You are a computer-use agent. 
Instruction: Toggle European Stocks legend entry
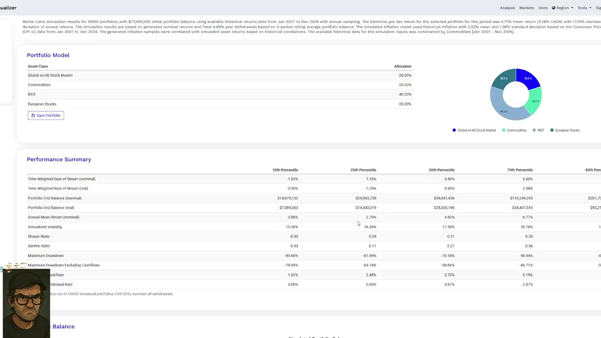click(565, 130)
